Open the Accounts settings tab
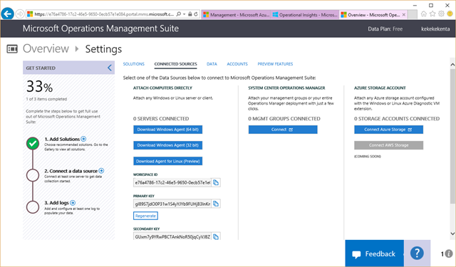 (x=237, y=64)
